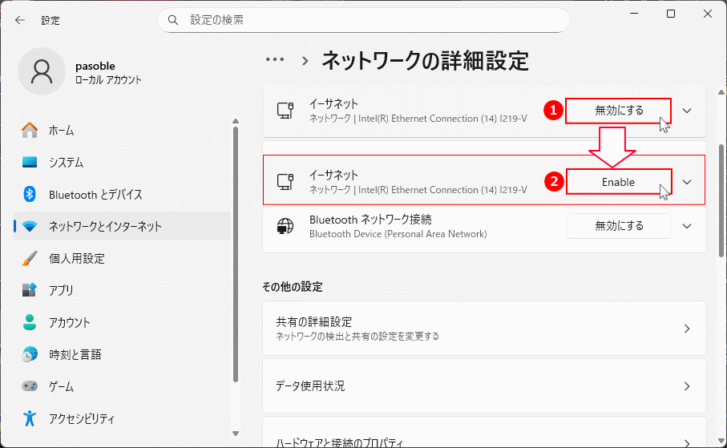Expand the first イーサネット adapter chevron
This screenshot has height=448, width=727.
(x=687, y=111)
